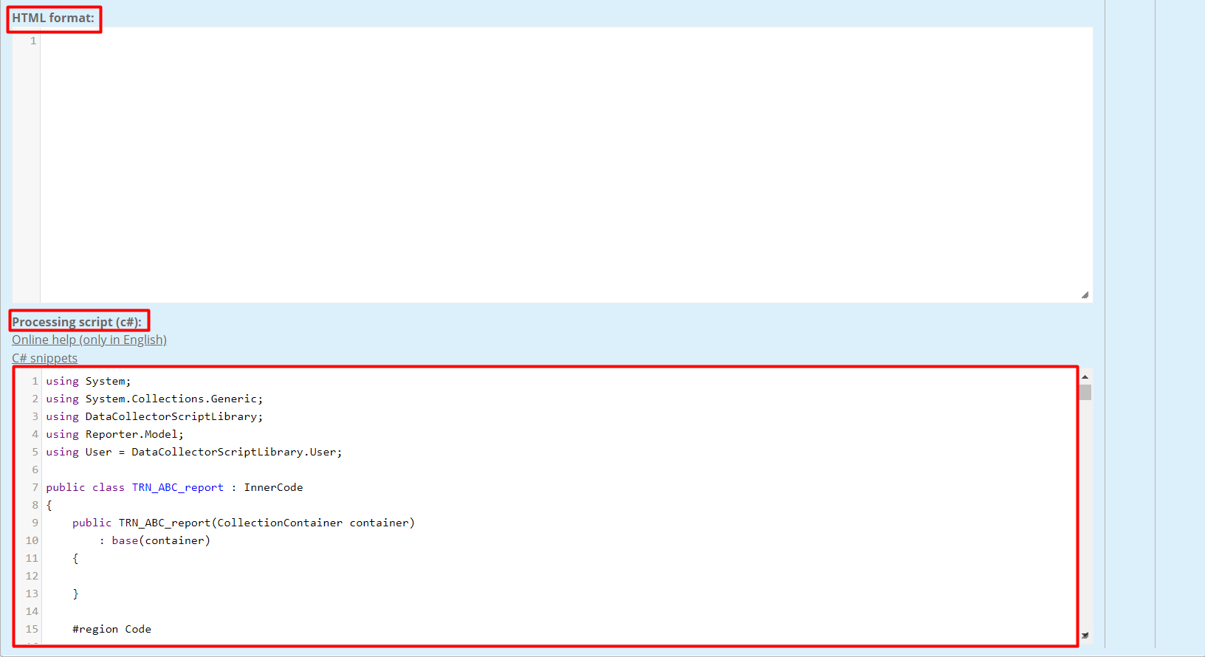Click 'InnerCode' base class in code
This screenshot has width=1205, height=657.
coord(273,487)
